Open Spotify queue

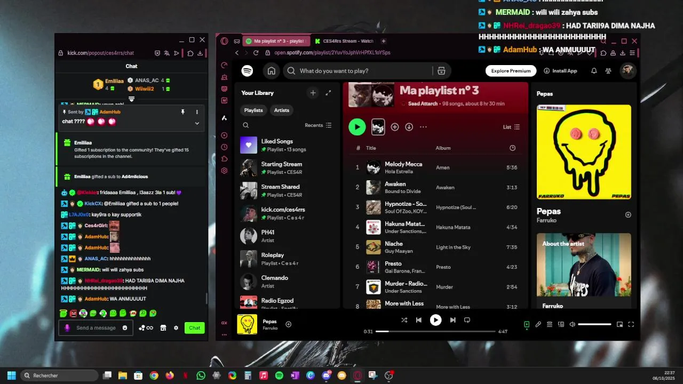(550, 324)
